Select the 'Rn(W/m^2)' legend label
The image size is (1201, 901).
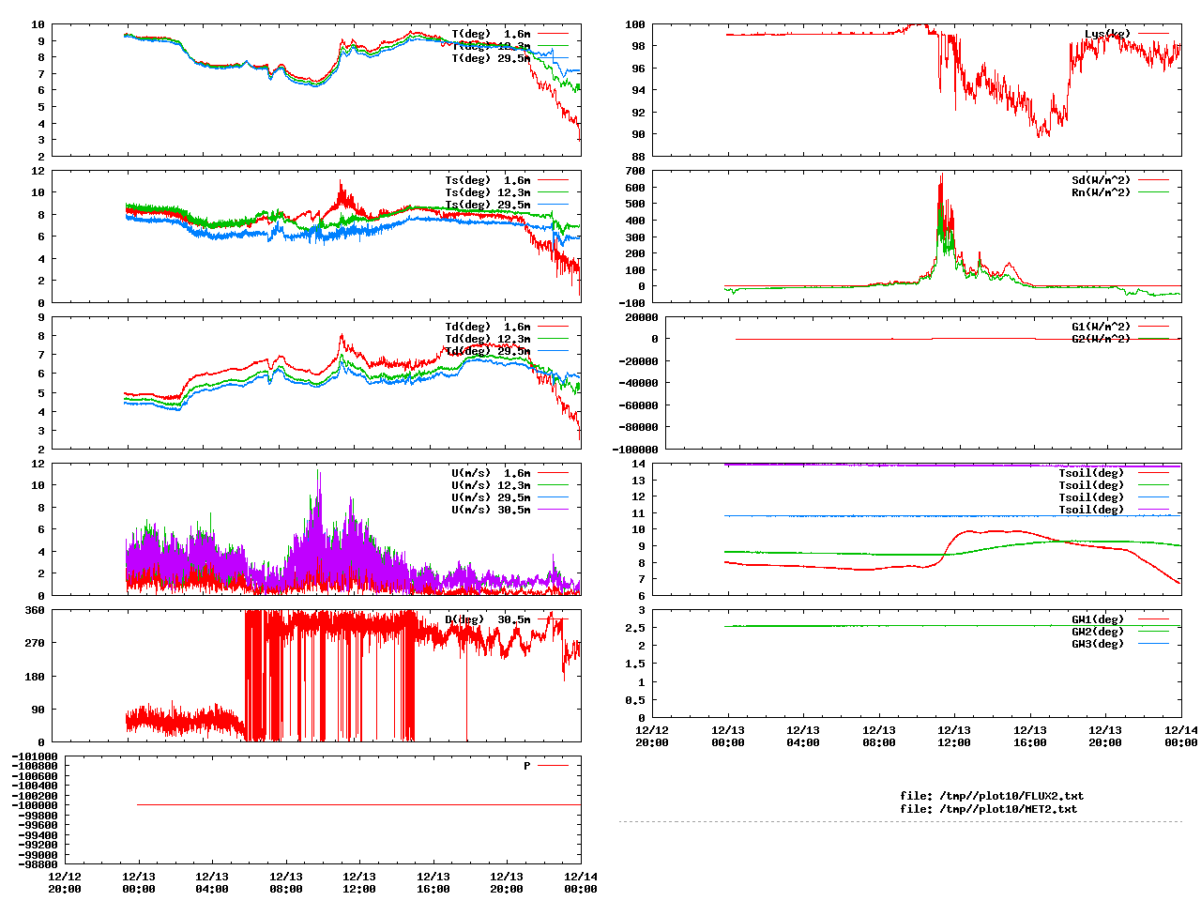pyautogui.click(x=1102, y=192)
